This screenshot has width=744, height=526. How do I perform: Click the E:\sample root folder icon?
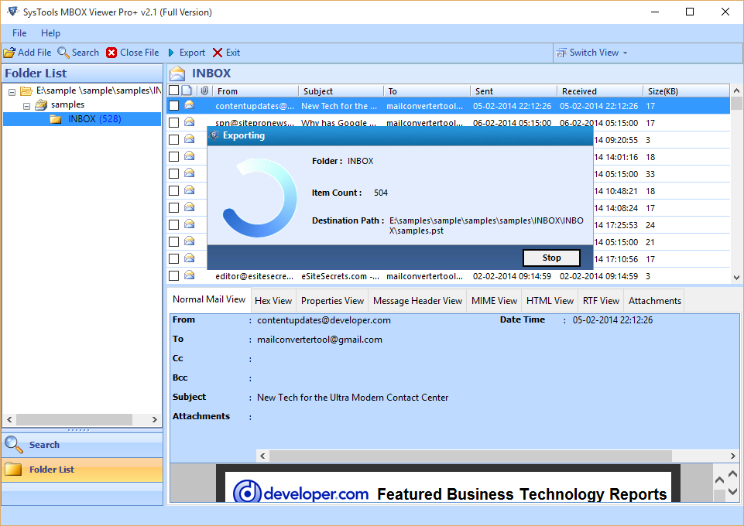click(x=26, y=91)
